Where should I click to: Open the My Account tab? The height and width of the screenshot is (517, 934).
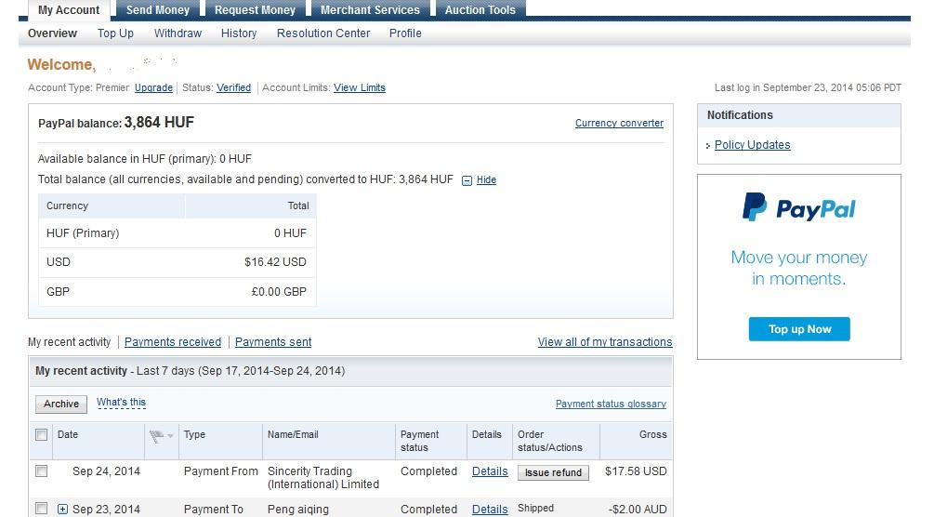point(69,10)
